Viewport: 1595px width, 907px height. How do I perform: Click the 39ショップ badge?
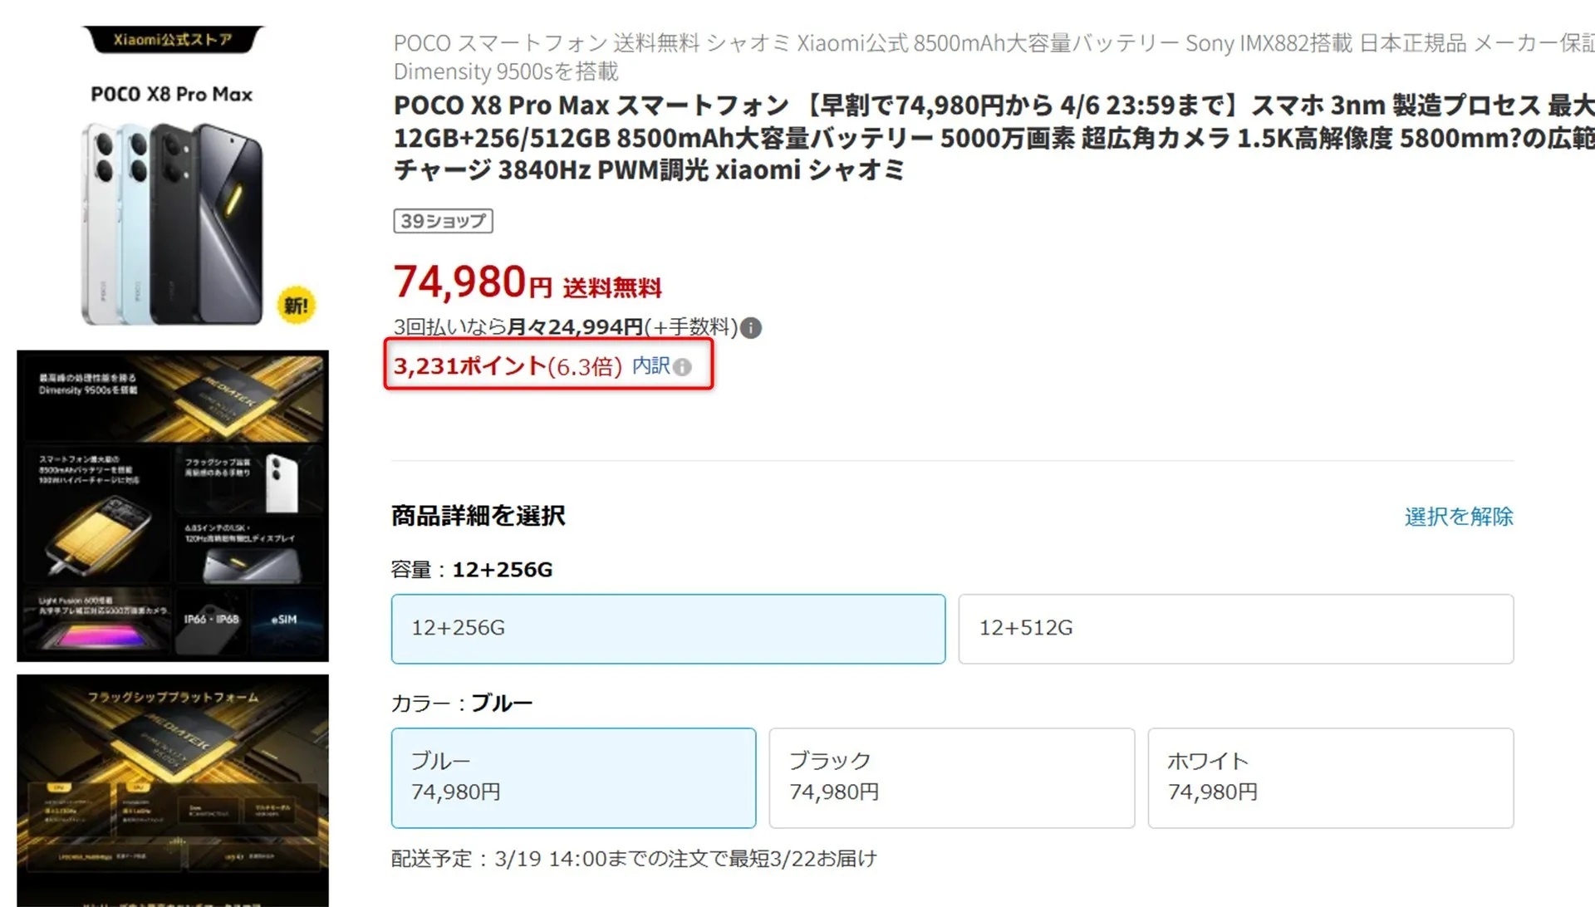pyautogui.click(x=443, y=221)
